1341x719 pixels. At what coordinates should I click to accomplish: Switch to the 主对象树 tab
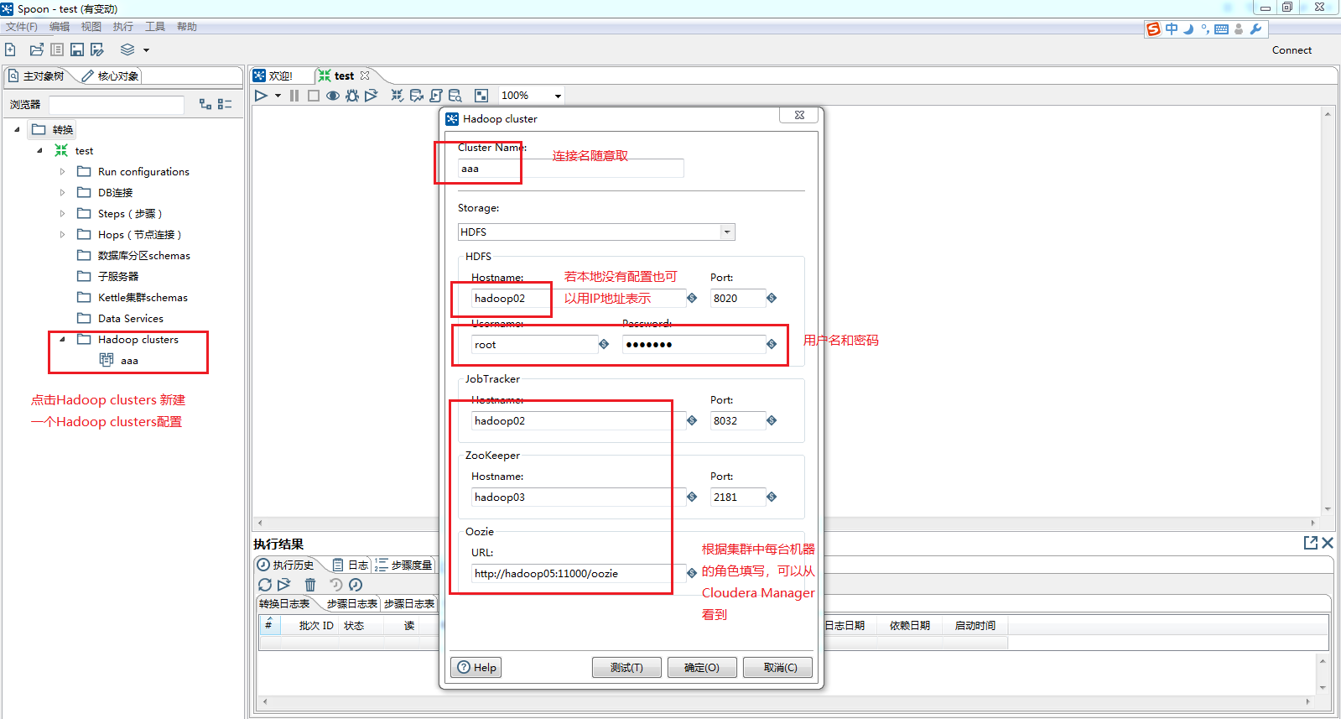coord(37,76)
